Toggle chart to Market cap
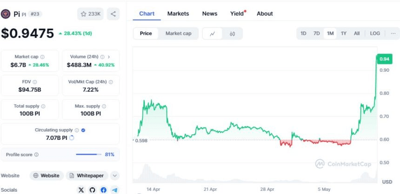The width and height of the screenshot is (400, 194). 178,33
